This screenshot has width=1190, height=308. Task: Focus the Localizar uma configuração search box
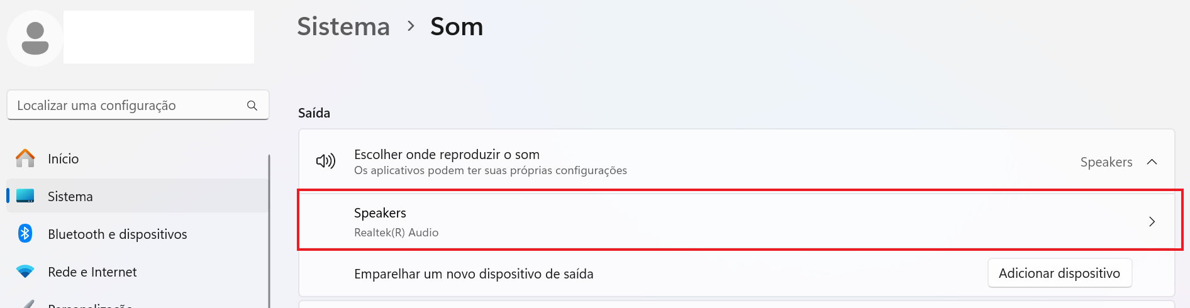[x=138, y=105]
